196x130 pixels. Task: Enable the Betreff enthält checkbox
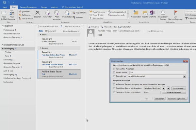click(x=114, y=72)
